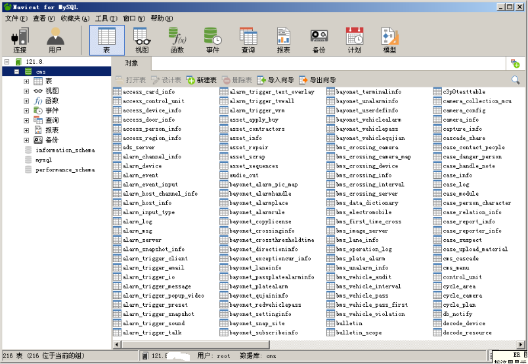This screenshot has height=364, width=528.
Task: Expand the 表 node in the tree
Action: [x=26, y=81]
